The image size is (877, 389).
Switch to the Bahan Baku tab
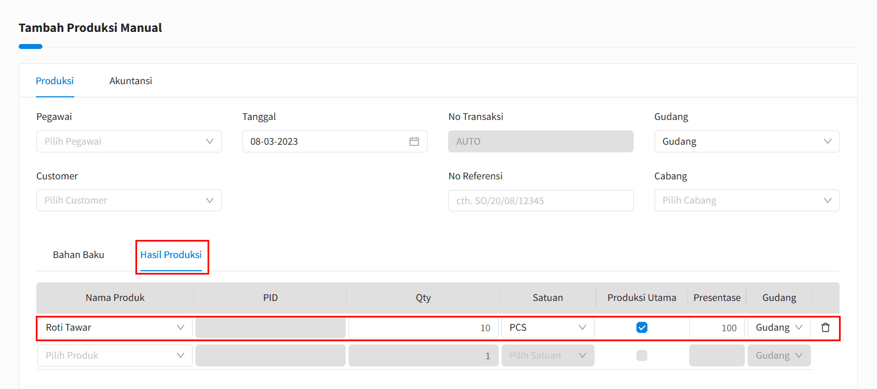coord(78,255)
